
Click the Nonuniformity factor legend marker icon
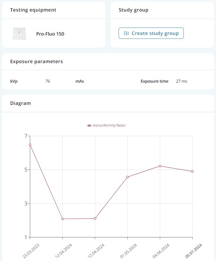click(x=89, y=125)
